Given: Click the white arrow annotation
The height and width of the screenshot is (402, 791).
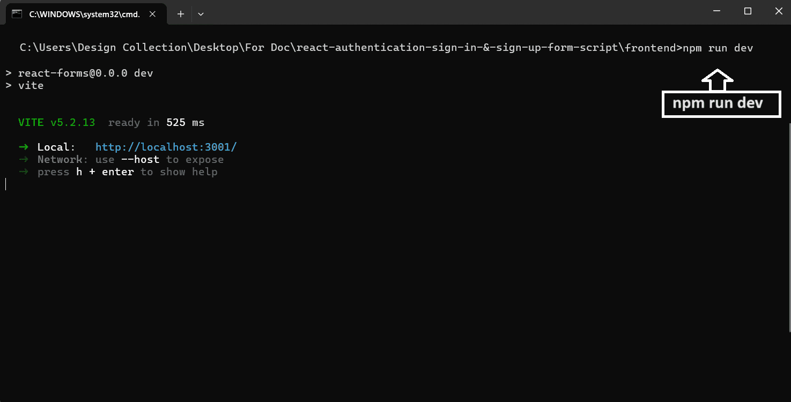Looking at the screenshot, I should point(718,79).
